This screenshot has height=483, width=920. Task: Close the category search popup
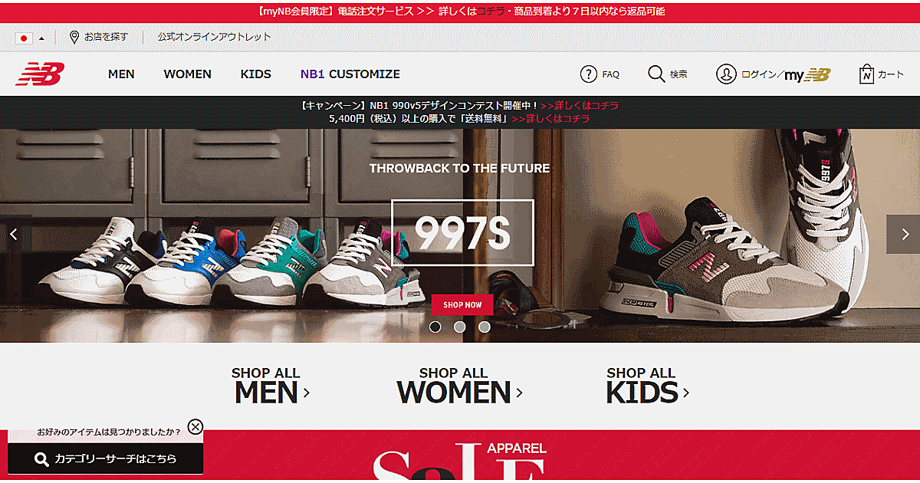(x=195, y=427)
